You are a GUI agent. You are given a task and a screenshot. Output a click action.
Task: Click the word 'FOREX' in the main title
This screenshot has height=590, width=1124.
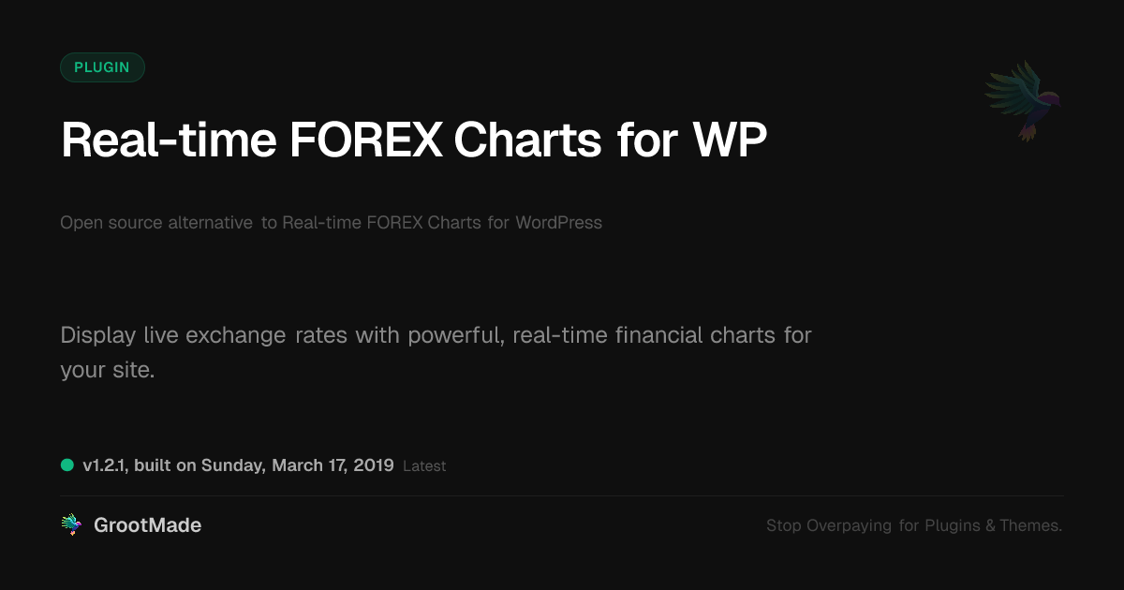[x=365, y=140]
